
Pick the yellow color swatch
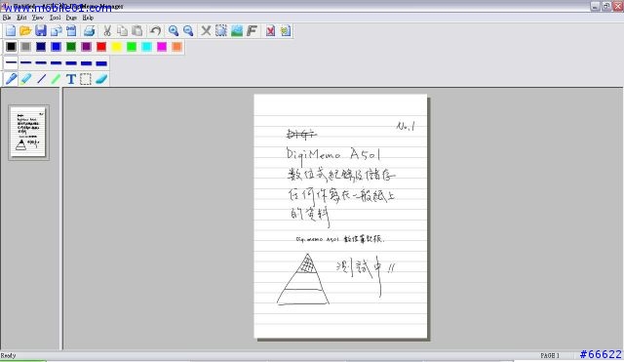117,47
